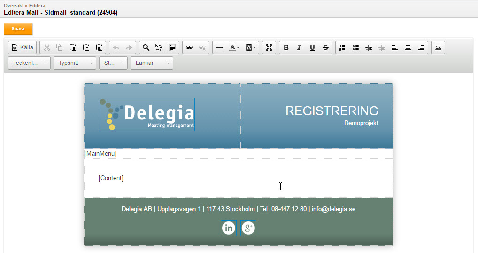Click the Undo arrow
The image size is (478, 253).
pos(116,47)
